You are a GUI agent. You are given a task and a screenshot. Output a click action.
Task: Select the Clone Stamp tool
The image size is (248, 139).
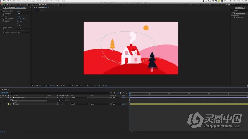[37, 5]
